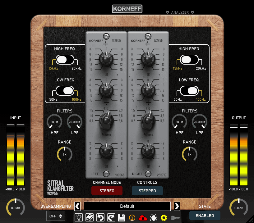Toggle CHANNEL MODE STEREO button
This screenshot has width=254, height=223.
107,191
